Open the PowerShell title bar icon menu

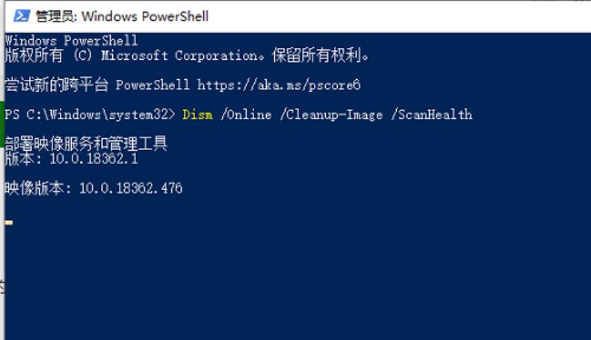click(x=21, y=16)
